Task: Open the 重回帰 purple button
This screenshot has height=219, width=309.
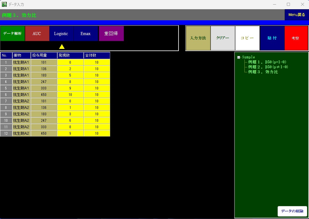Action: (x=111, y=34)
